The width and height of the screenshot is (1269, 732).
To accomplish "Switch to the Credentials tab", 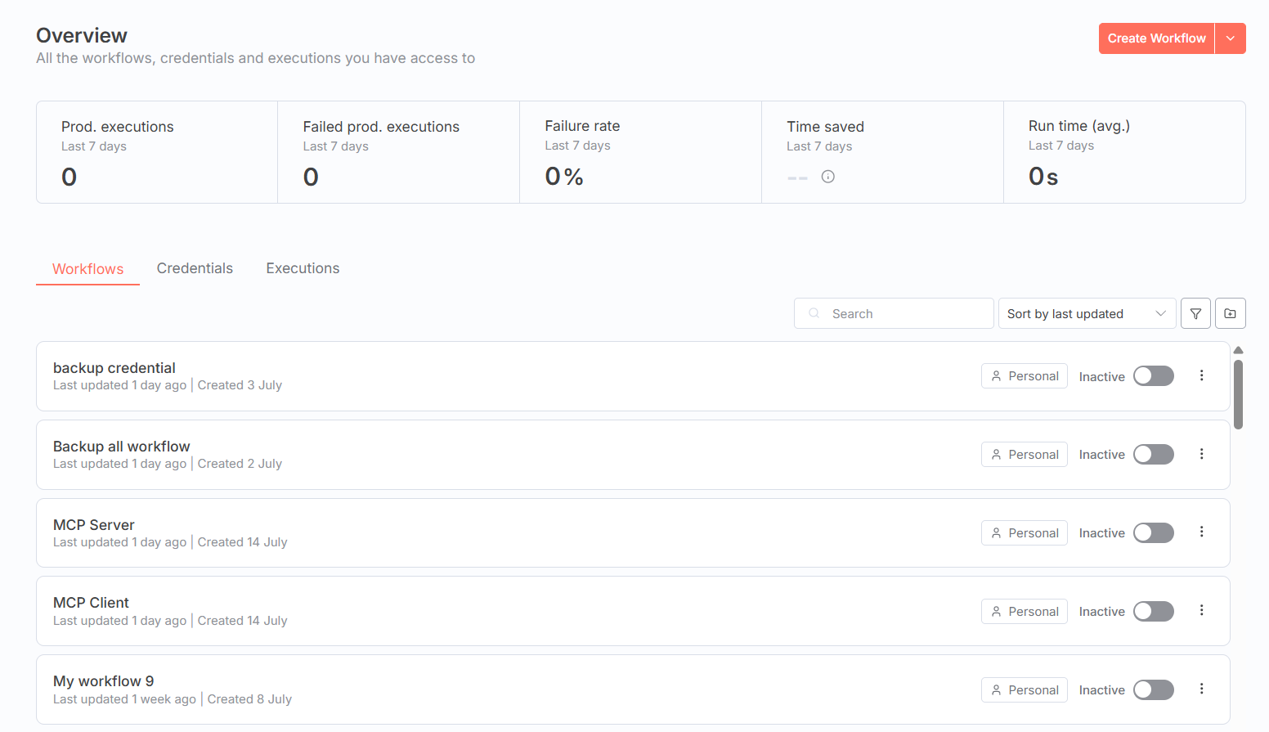I will [x=195, y=268].
